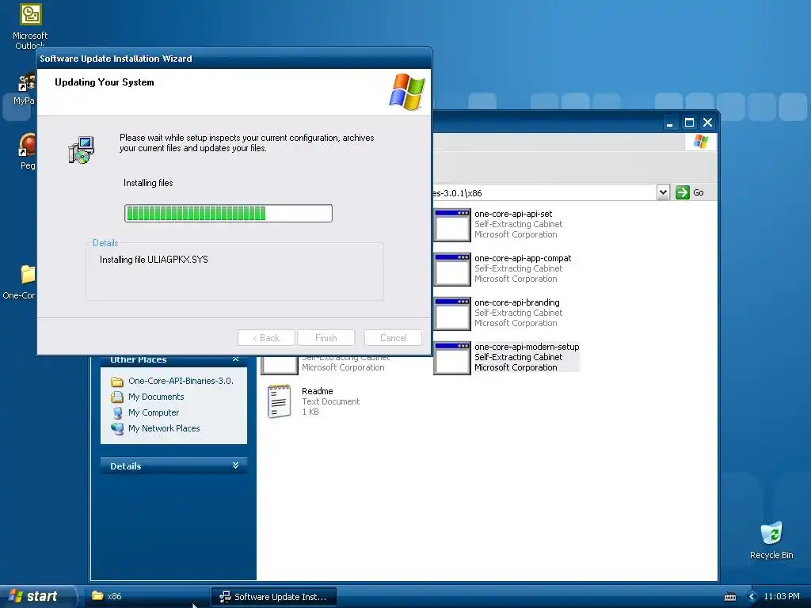Image resolution: width=811 pixels, height=608 pixels.
Task: Open the address bar dropdown arrow
Action: [x=663, y=192]
